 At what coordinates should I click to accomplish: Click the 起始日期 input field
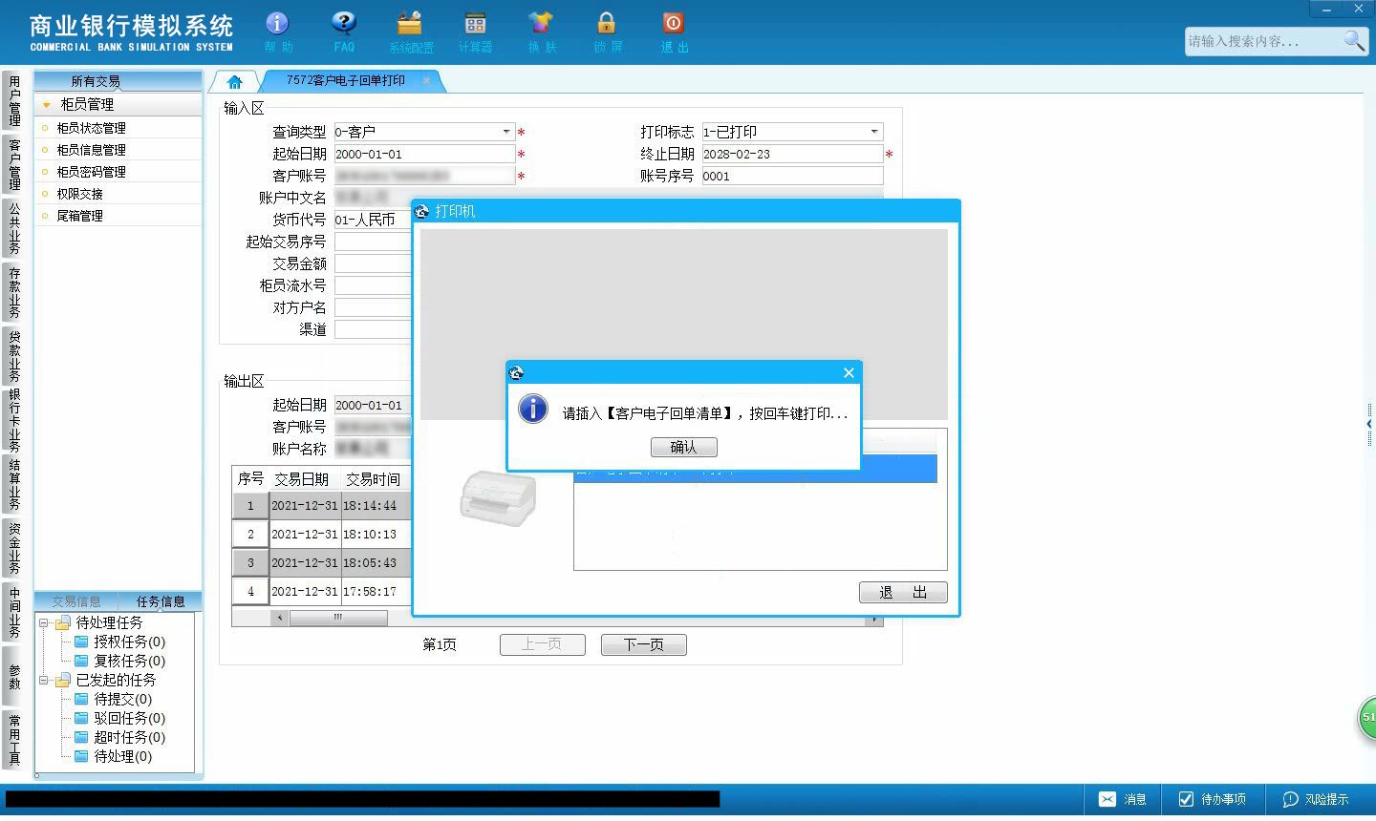click(x=424, y=154)
